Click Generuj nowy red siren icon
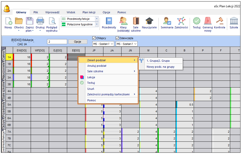The width and height of the screenshot is (242, 154). [x=208, y=21]
